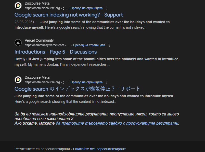Open the three-dot menu for the Vercel Community result

pos(109,45)
